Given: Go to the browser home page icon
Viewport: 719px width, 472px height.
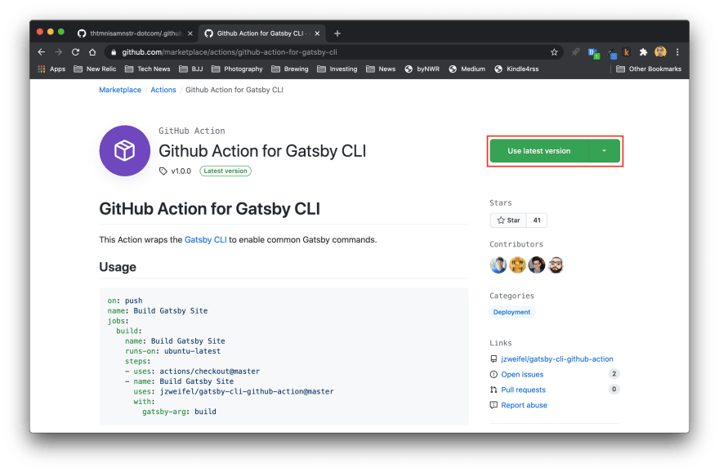Looking at the screenshot, I should (x=92, y=51).
